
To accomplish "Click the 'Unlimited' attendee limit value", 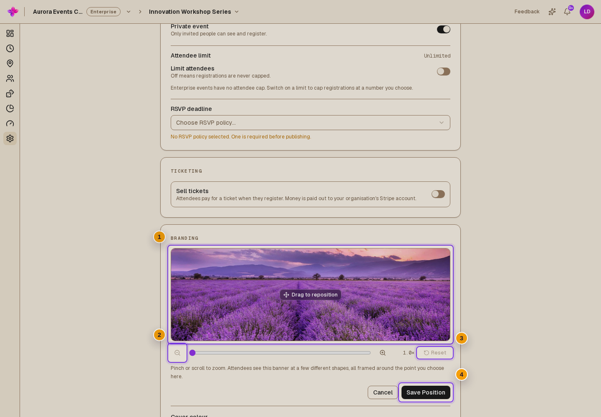I will click(437, 56).
